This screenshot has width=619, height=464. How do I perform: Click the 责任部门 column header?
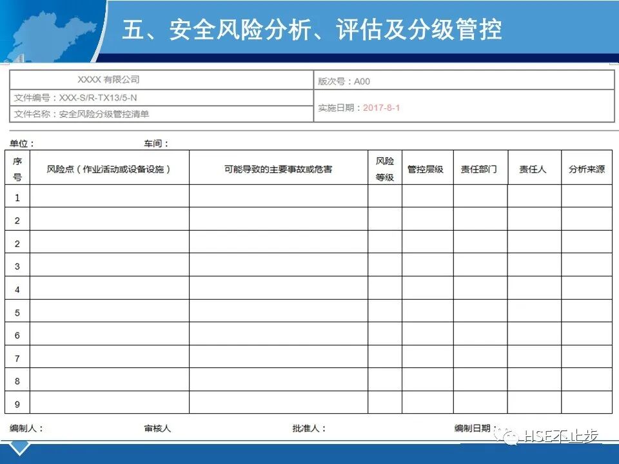(x=480, y=168)
